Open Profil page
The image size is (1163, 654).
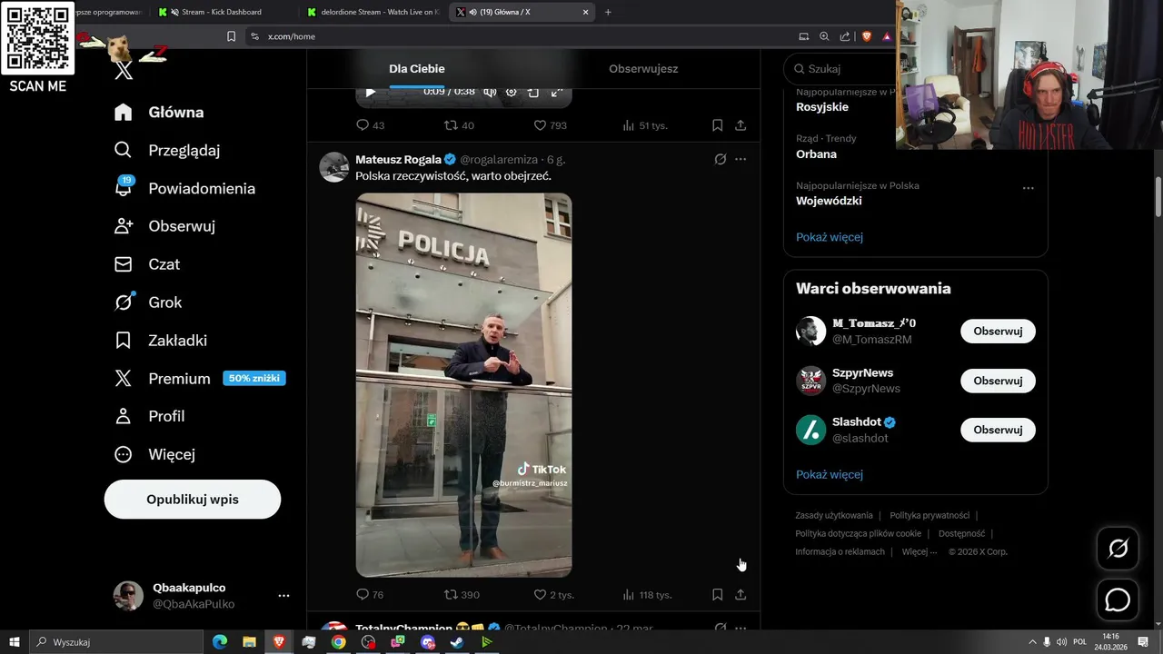pyautogui.click(x=149, y=416)
